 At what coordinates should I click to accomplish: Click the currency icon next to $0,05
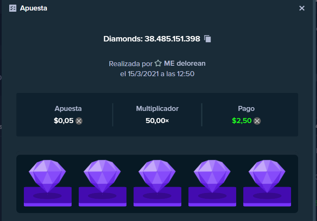(x=79, y=121)
